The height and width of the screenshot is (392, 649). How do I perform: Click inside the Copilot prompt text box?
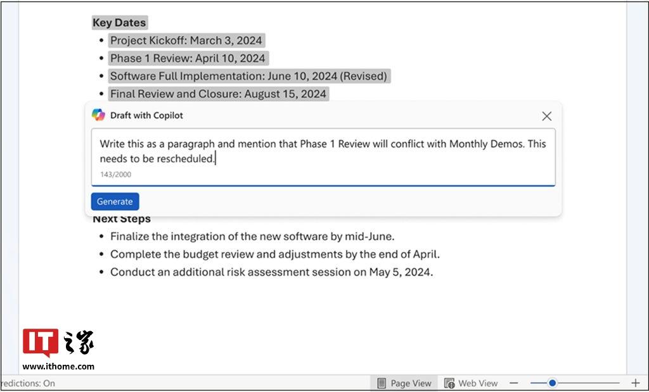click(323, 157)
